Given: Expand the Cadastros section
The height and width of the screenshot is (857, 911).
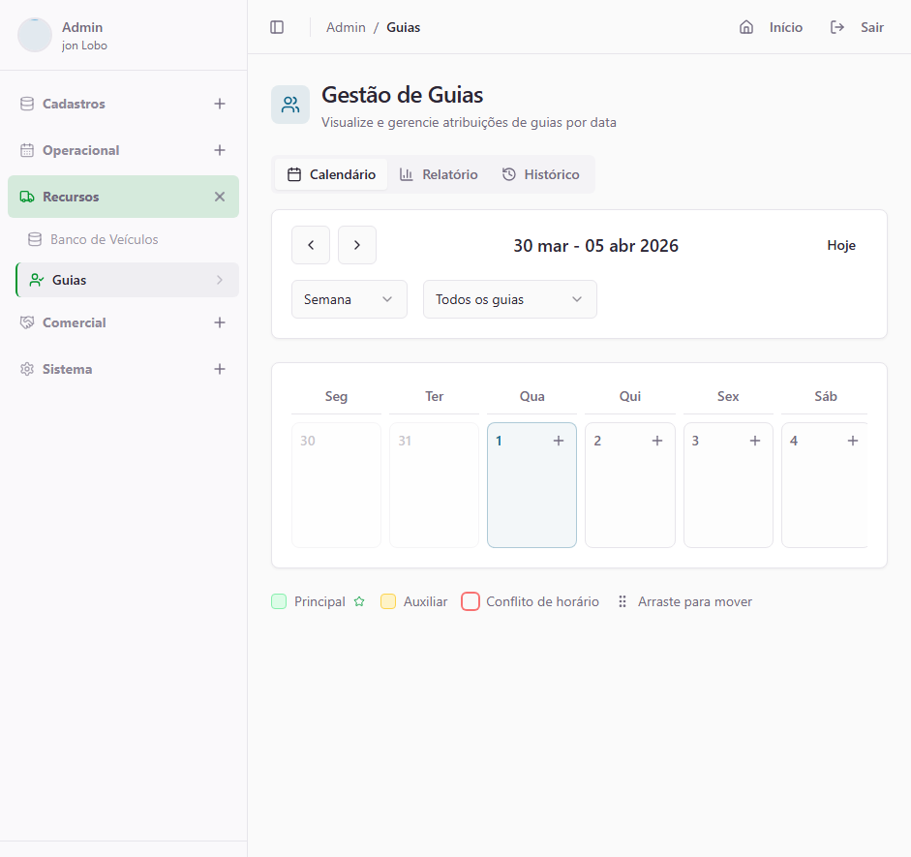Looking at the screenshot, I should [x=220, y=104].
